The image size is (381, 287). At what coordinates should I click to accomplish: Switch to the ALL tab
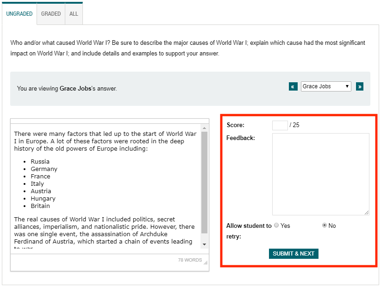click(74, 13)
